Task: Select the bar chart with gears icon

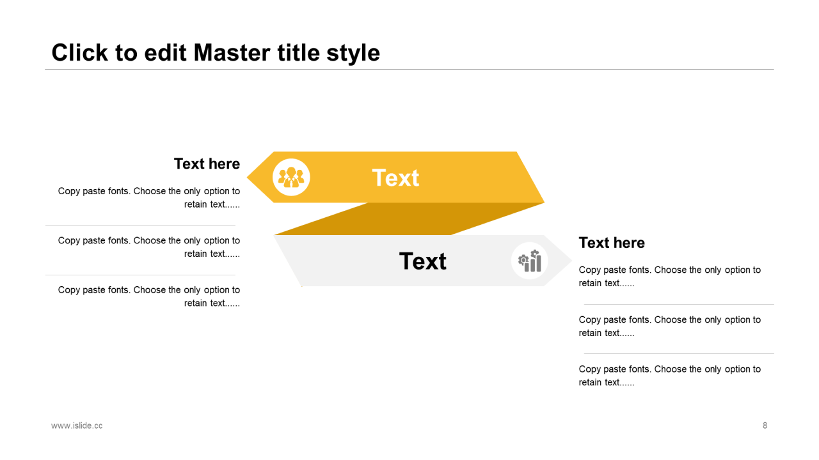Action: click(x=530, y=261)
